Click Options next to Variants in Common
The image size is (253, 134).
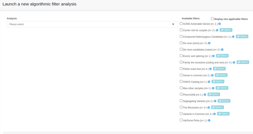pyautogui.click(x=223, y=114)
